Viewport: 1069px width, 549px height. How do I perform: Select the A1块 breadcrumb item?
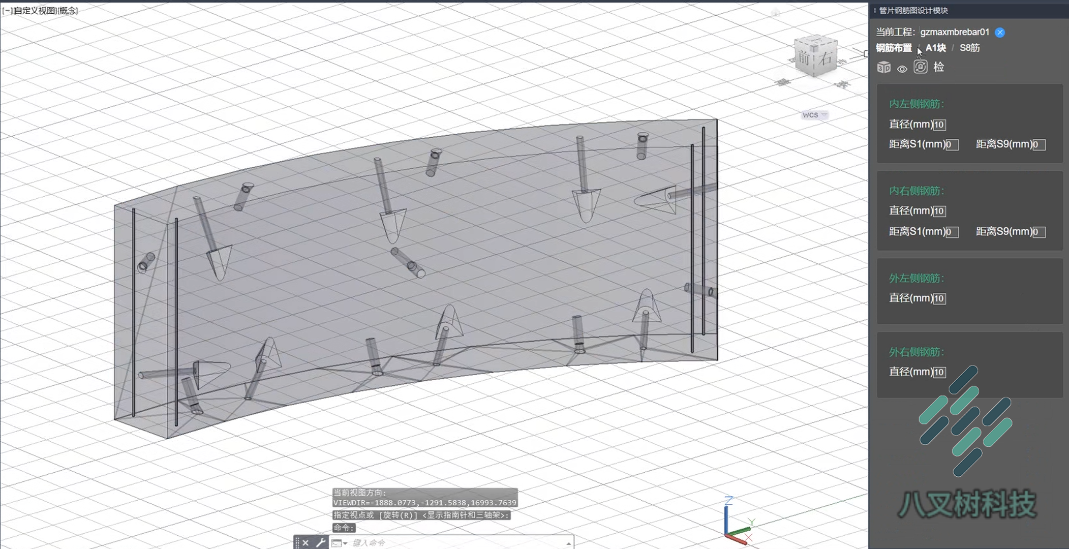tap(935, 48)
